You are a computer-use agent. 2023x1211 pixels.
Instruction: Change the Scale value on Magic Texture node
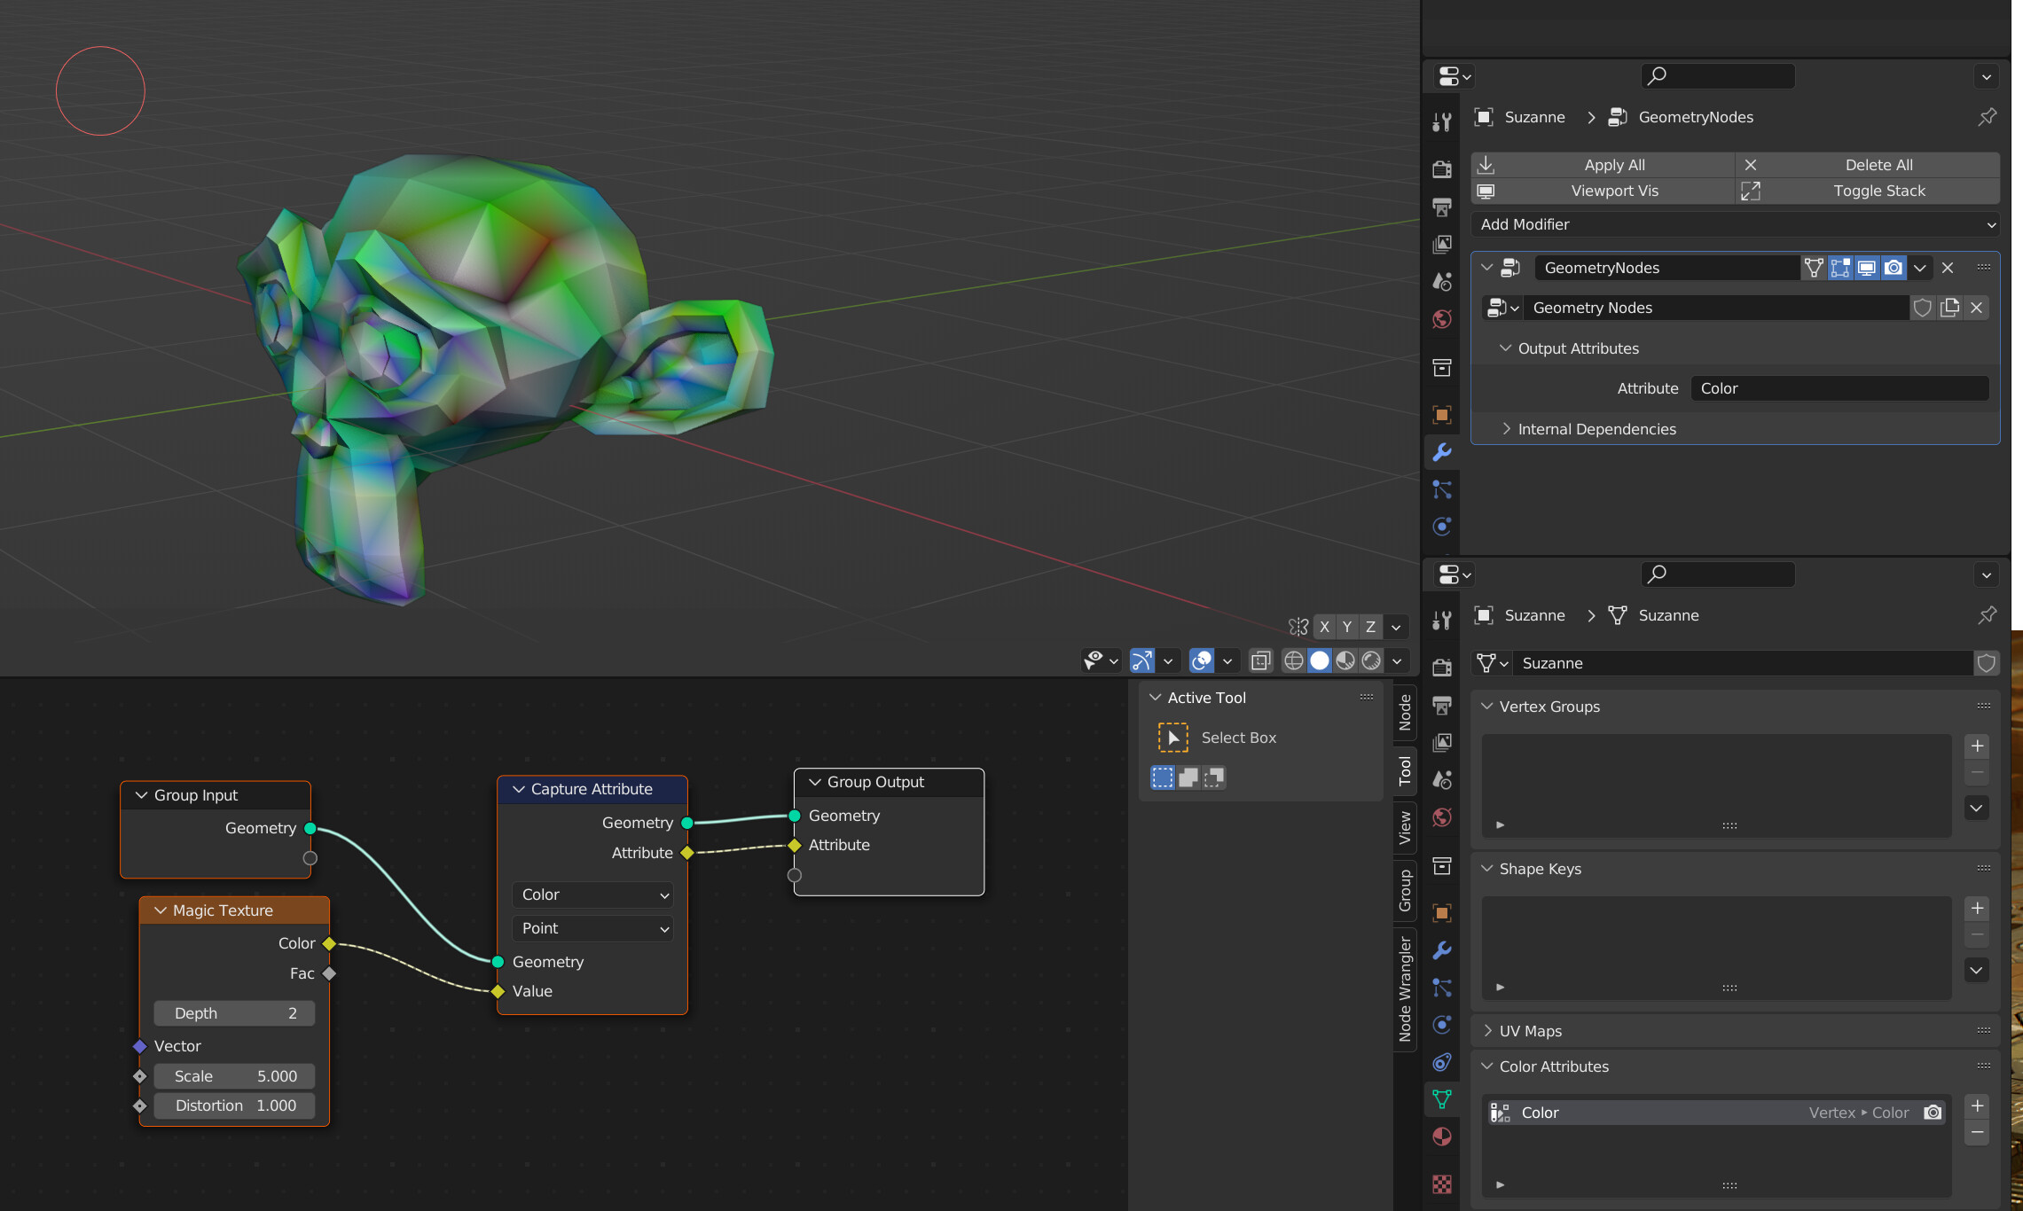(234, 1075)
